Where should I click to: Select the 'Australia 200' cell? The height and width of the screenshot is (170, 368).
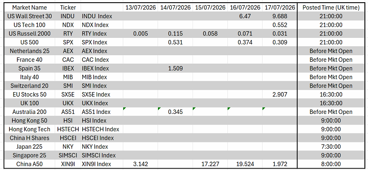coord(29,112)
